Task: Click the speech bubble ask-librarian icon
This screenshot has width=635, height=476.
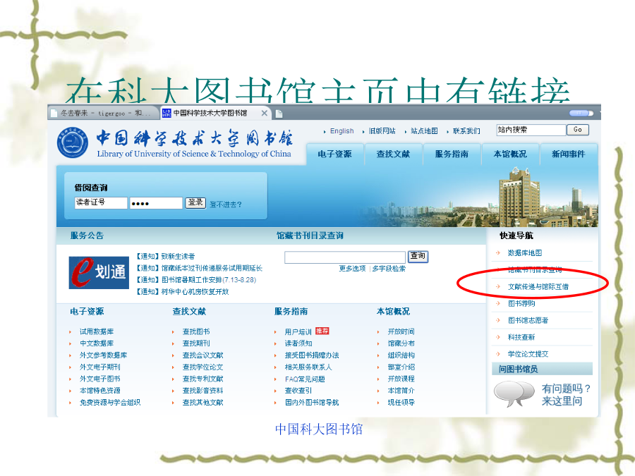Action: [514, 393]
